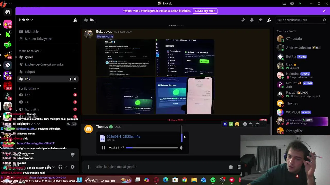The height and width of the screenshot is (185, 330).
Task: Dismiss the streamer mode banner
Action: 324,11
